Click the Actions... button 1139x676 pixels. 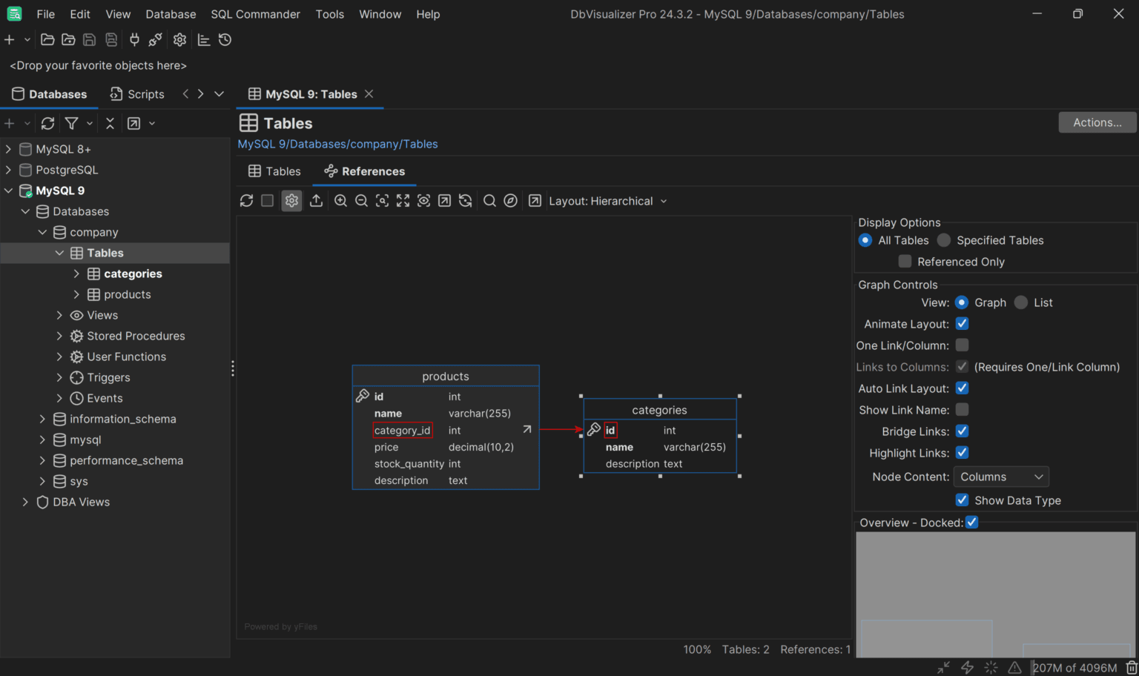pyautogui.click(x=1097, y=122)
